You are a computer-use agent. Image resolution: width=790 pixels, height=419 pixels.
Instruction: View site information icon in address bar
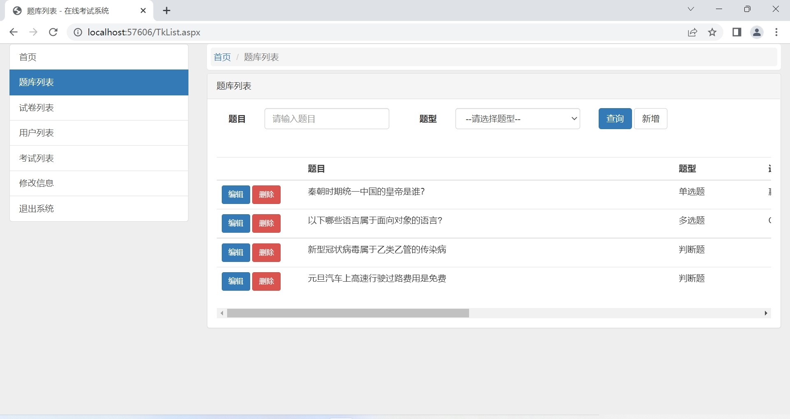tap(78, 32)
